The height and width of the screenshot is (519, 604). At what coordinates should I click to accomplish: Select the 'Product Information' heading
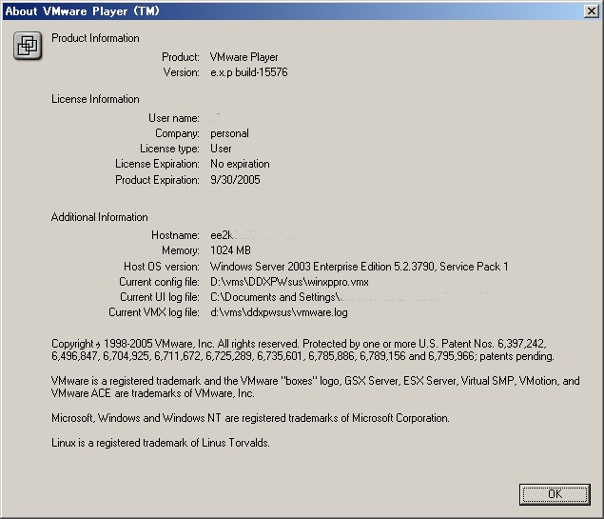click(95, 38)
